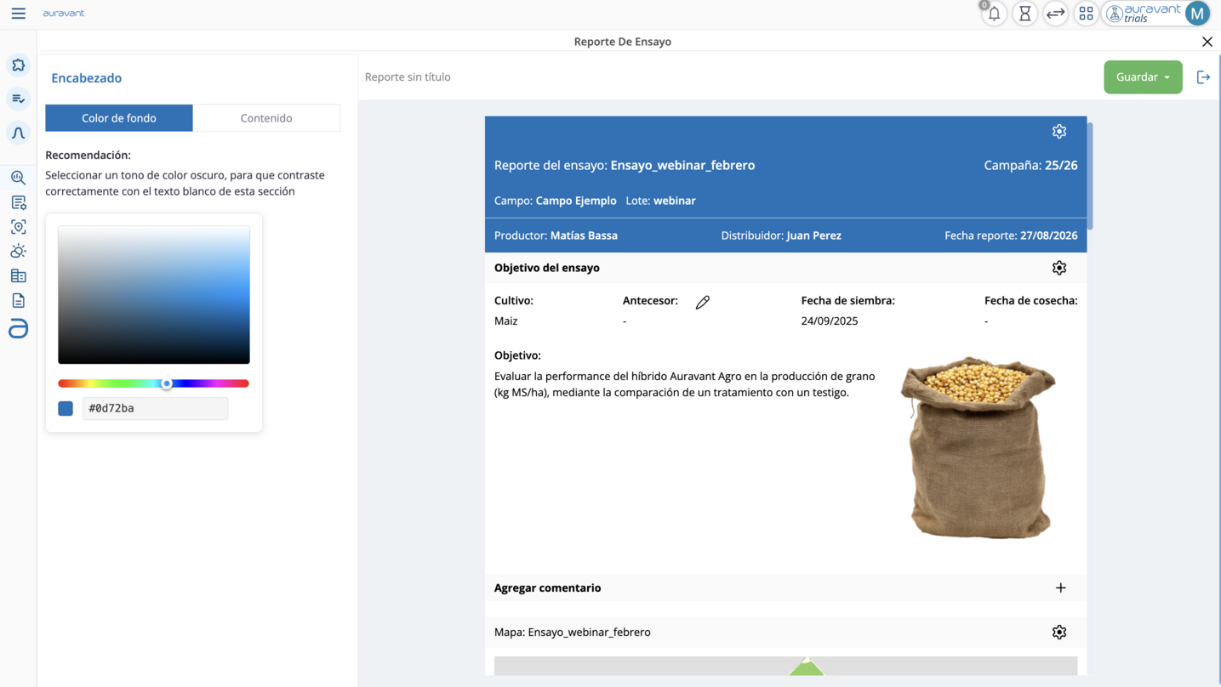Open the hamburger menu icon
This screenshot has width=1221, height=687.
[18, 14]
